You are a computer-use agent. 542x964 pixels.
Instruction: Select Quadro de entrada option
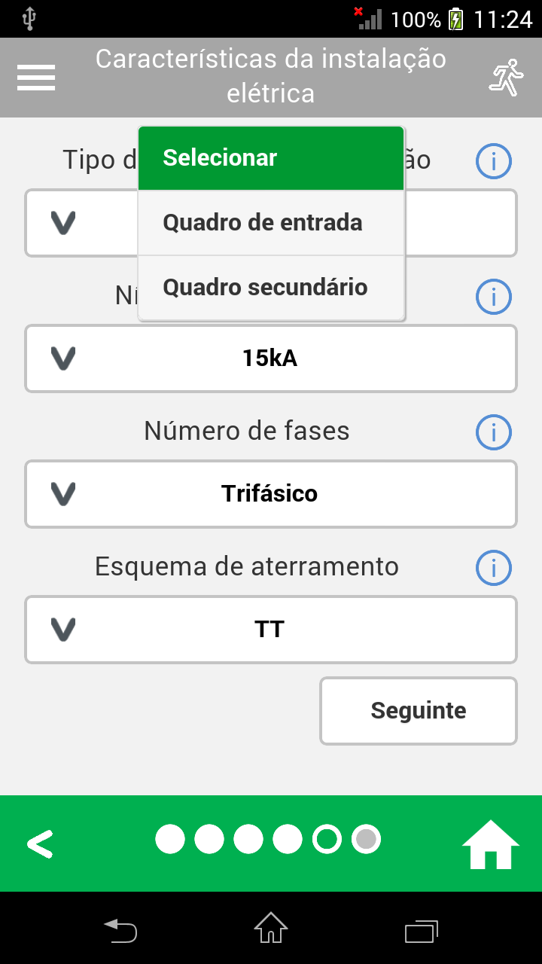[271, 223]
